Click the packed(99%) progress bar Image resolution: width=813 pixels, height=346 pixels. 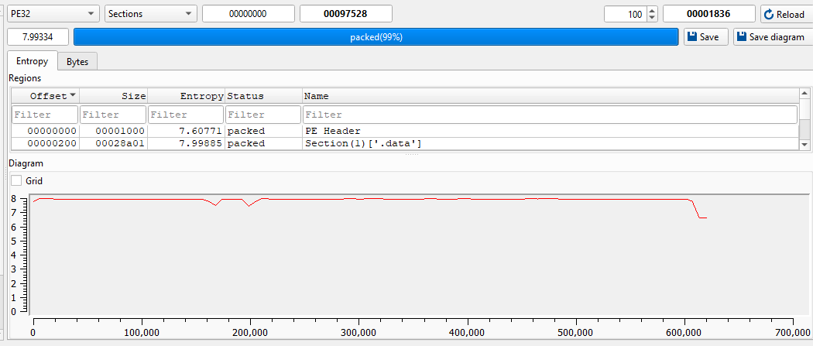coord(376,36)
